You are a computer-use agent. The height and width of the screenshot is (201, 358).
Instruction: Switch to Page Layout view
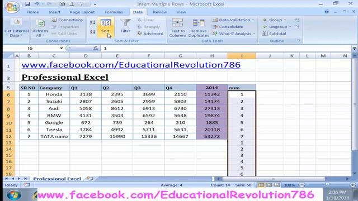pos(269,185)
